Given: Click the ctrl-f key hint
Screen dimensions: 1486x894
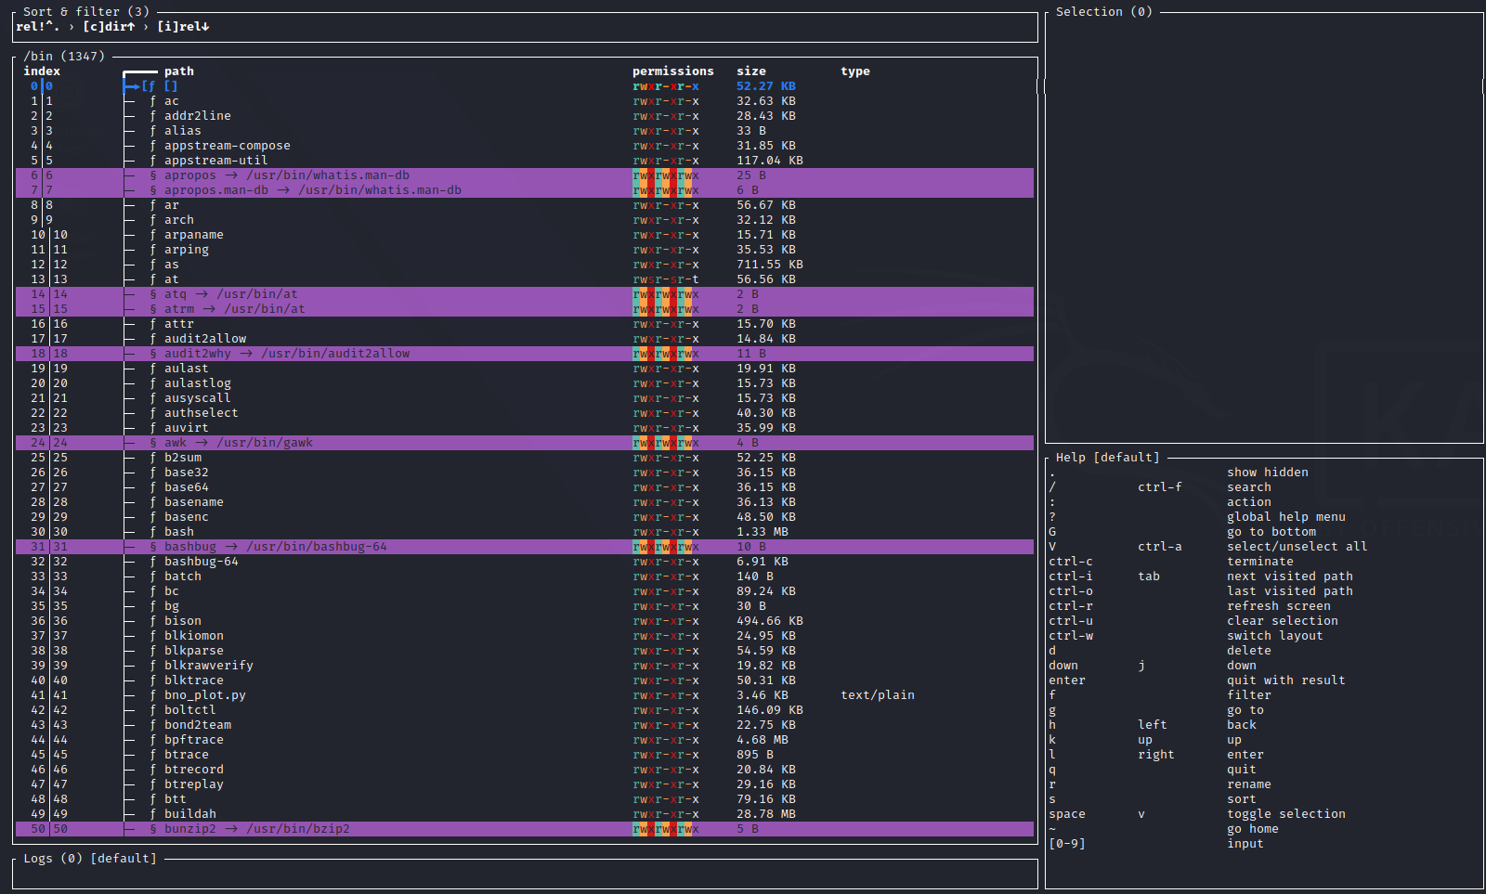Looking at the screenshot, I should [1160, 487].
